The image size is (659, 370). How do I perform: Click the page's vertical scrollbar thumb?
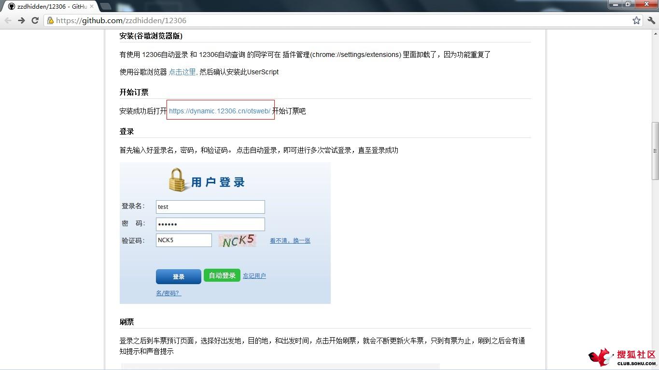pos(655,151)
